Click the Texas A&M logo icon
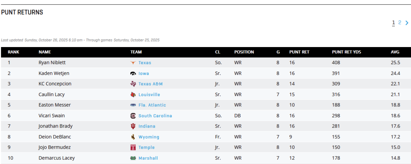 tap(133, 84)
